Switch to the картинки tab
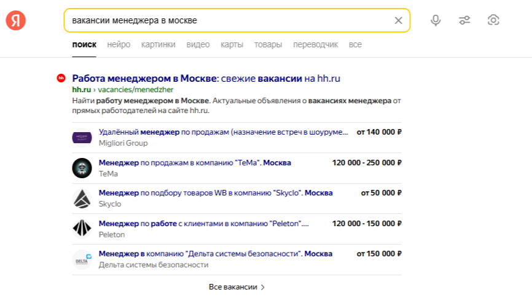Viewport: 532px width, 303px height. (158, 44)
